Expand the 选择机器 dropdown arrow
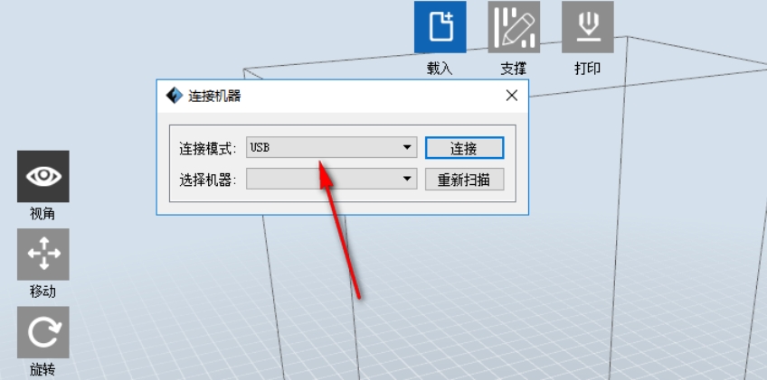 407,179
